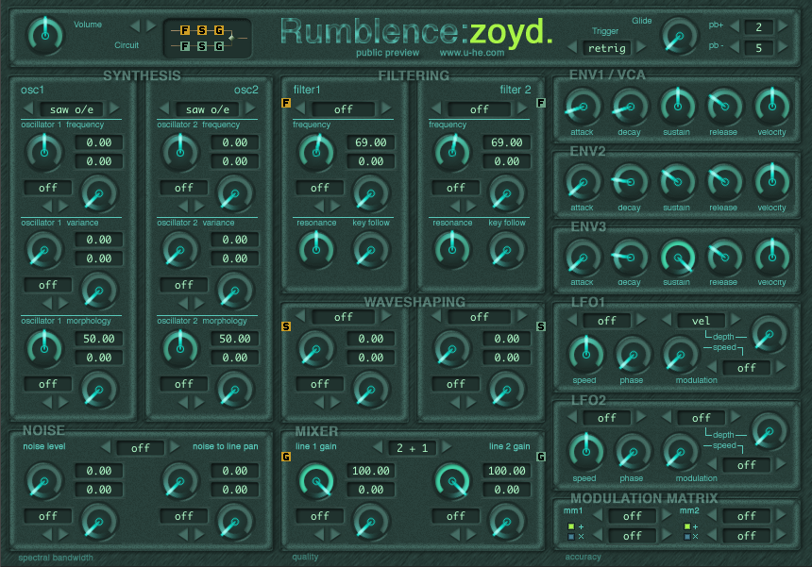The width and height of the screenshot is (812, 567).
Task: Open osc1 saw o/e waveform selector
Action: click(72, 109)
